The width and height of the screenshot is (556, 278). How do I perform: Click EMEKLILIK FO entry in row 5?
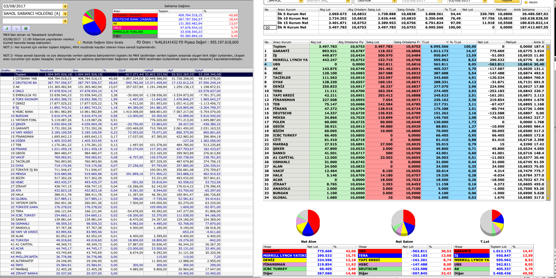tap(26, 95)
